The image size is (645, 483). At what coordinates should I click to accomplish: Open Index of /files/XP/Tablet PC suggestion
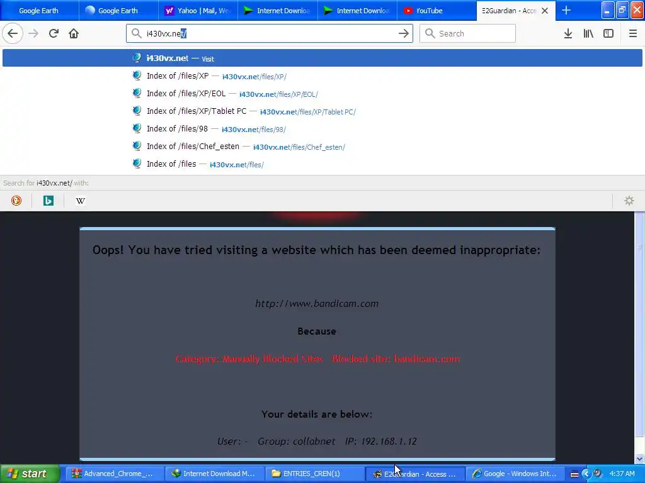coord(322,111)
